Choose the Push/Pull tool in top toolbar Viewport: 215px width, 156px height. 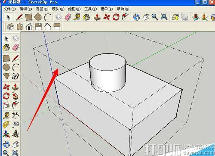click(x=97, y=17)
